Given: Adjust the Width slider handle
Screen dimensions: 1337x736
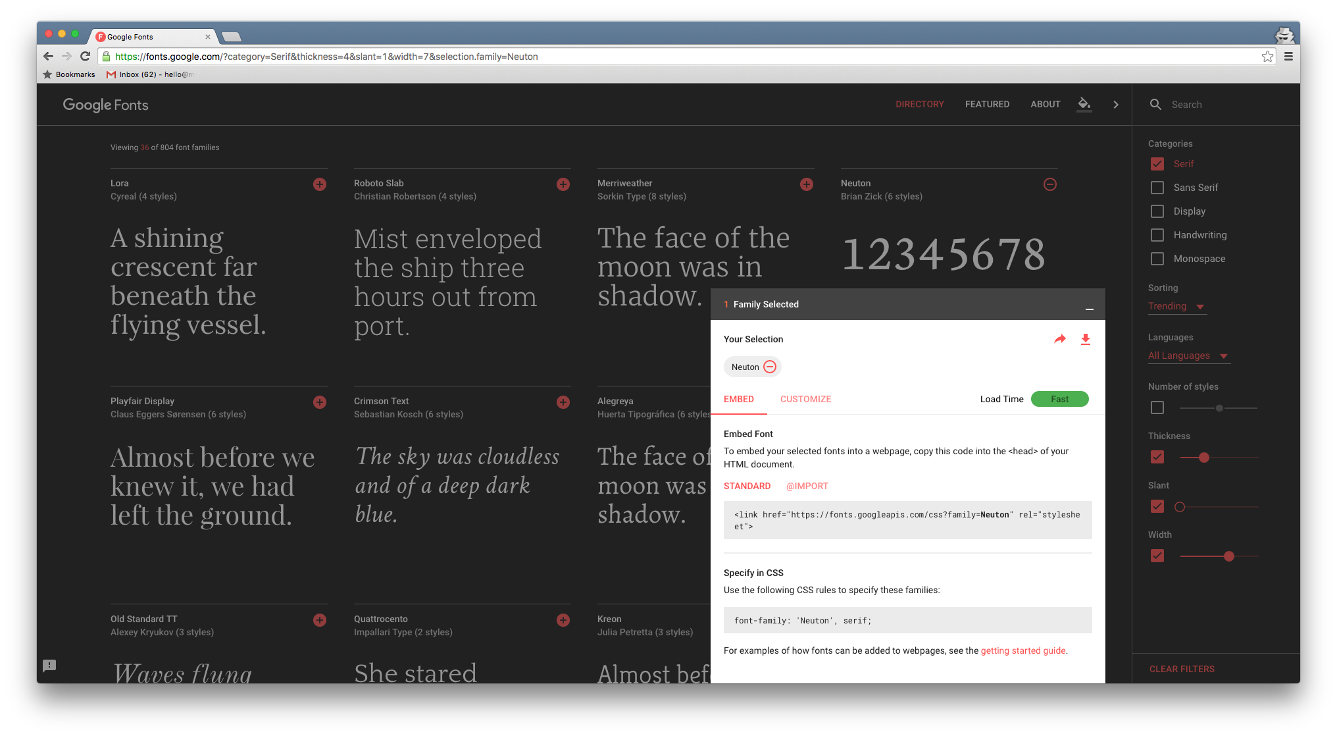Looking at the screenshot, I should point(1229,556).
